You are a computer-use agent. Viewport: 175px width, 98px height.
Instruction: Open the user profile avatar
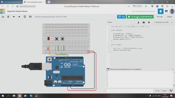(172, 11)
